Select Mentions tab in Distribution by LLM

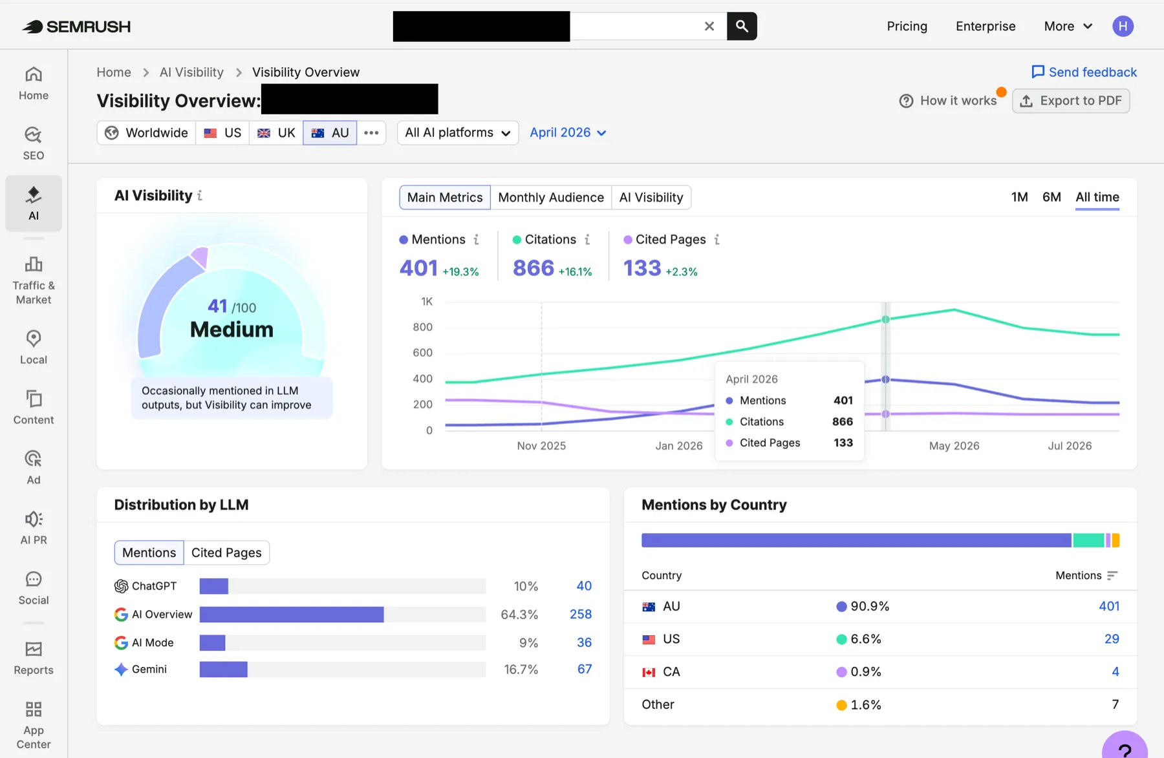[x=149, y=553]
